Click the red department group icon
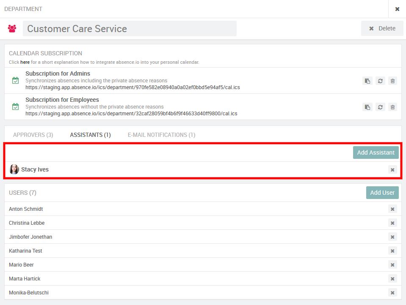 [x=12, y=29]
